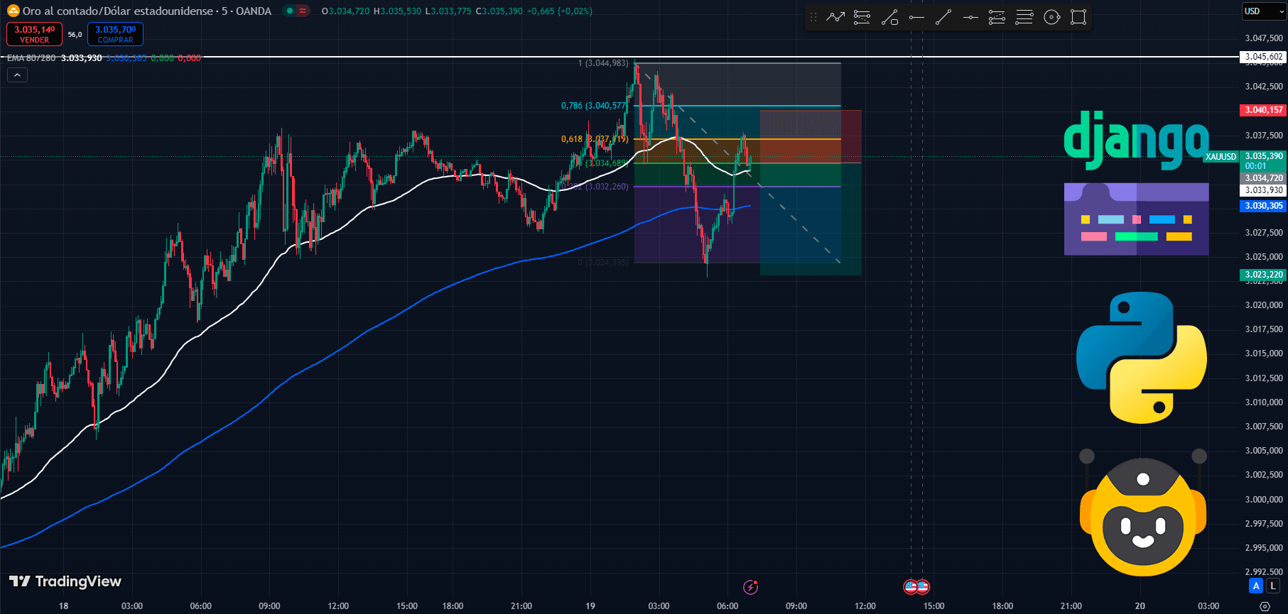Click the right US flag economic event
The width and height of the screenshot is (1288, 614).
[x=923, y=587]
